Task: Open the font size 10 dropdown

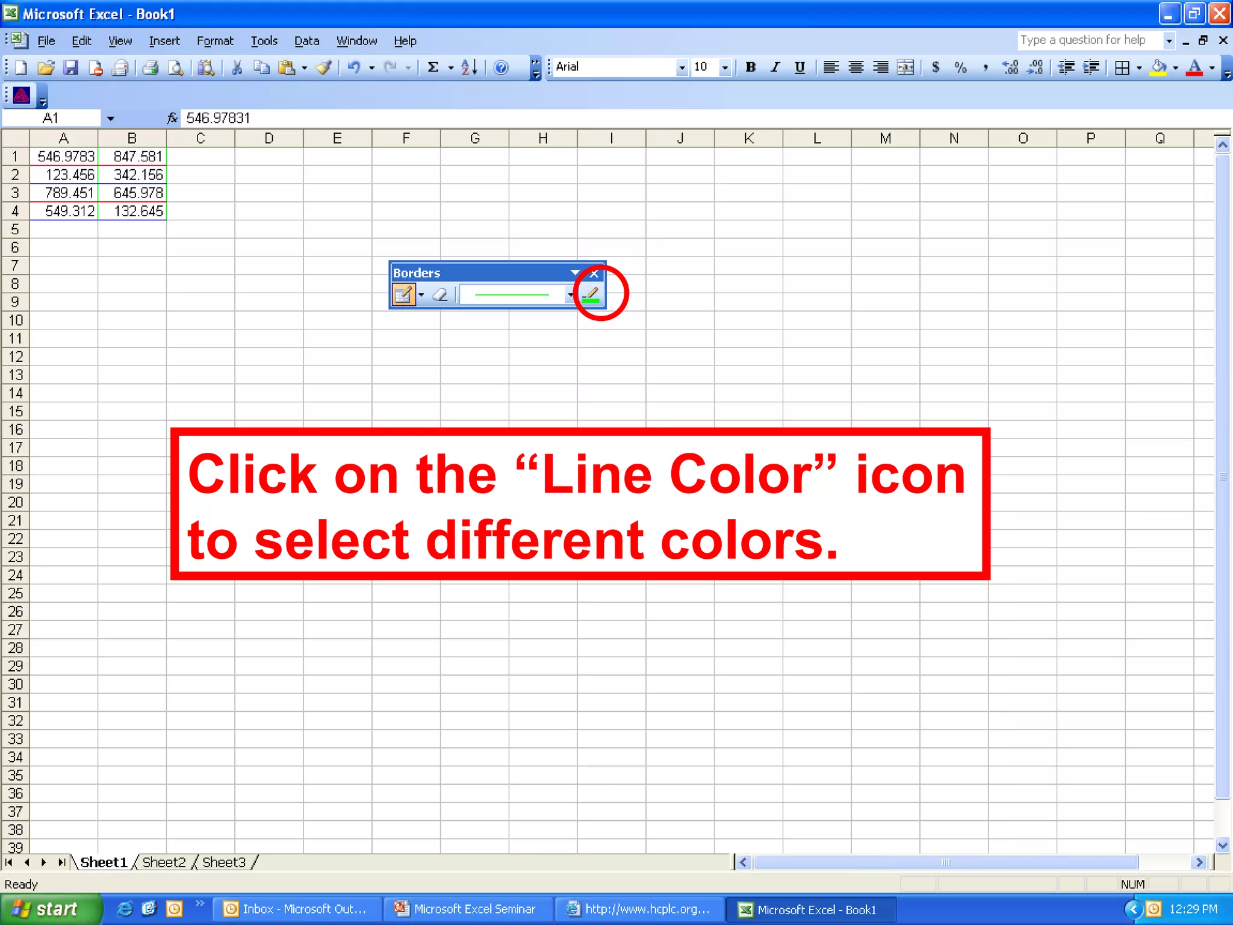Action: click(x=725, y=67)
